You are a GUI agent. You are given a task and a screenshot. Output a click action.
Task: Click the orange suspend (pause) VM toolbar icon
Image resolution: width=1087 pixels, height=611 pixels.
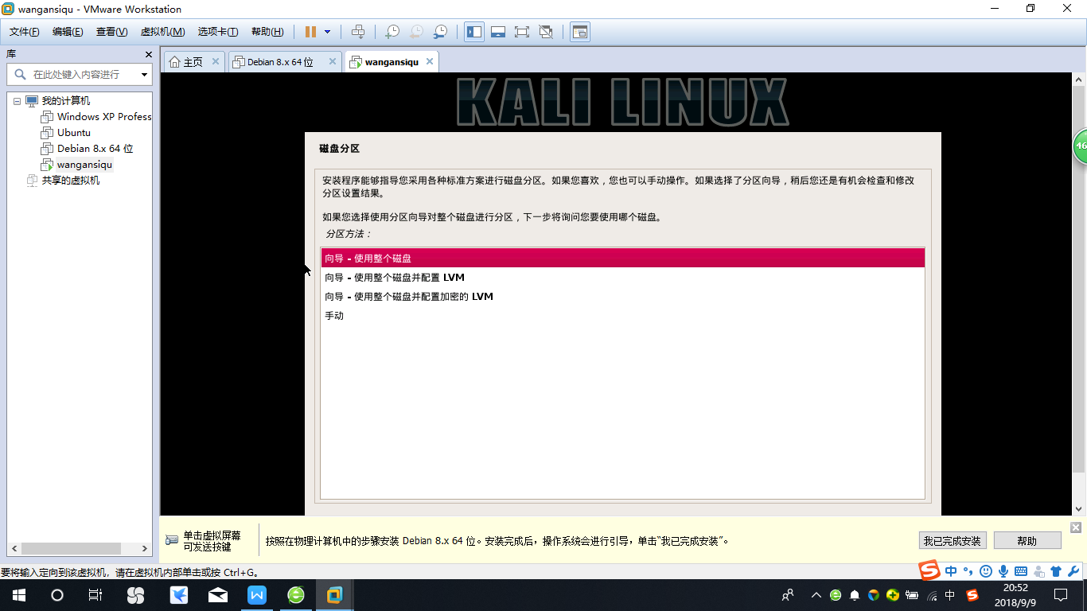[x=310, y=32]
